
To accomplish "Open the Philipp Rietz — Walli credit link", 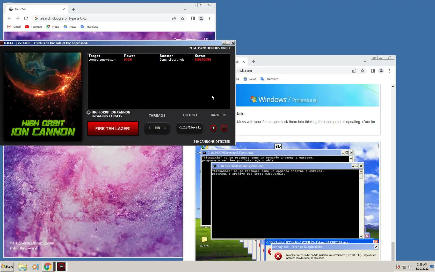I will tap(24, 248).
